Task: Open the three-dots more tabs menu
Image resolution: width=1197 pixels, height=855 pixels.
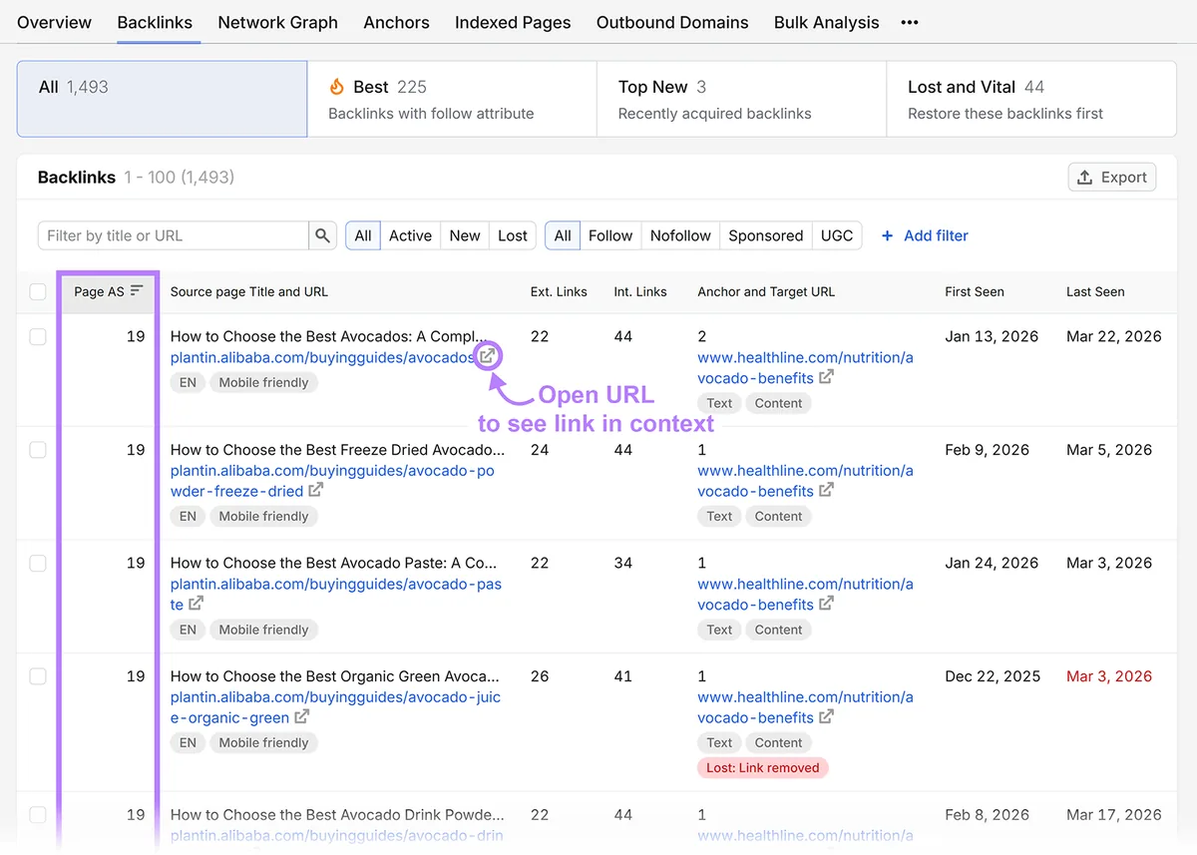Action: pos(909,22)
